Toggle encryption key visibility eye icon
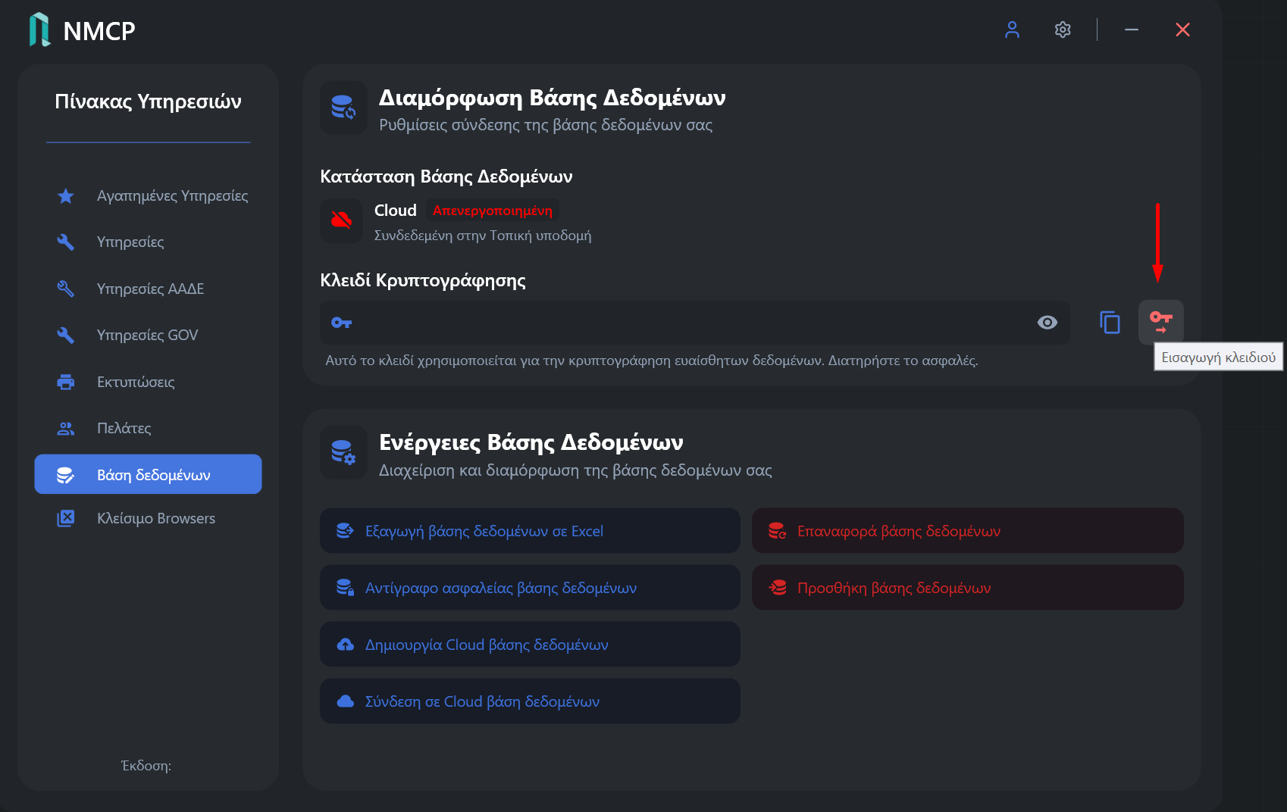Viewport: 1287px width, 812px height. 1047,323
